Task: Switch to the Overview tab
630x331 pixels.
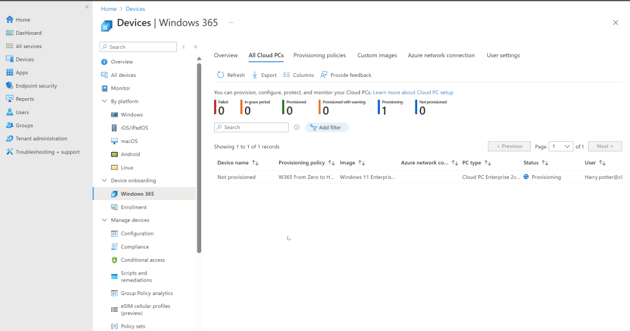Action: point(226,55)
